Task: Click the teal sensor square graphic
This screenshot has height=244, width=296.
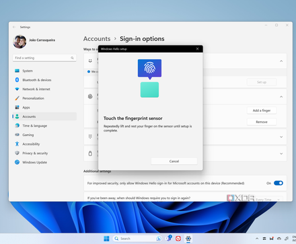Action: 149,90
